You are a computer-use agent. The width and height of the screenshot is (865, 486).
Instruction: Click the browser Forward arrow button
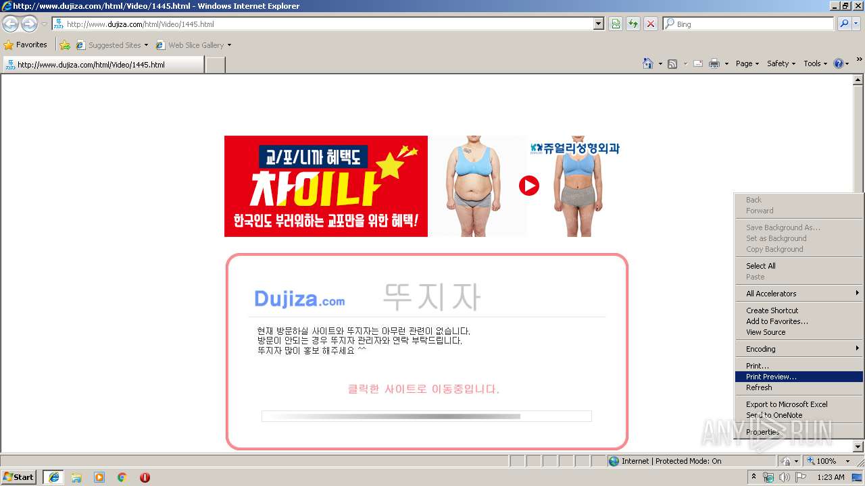pos(29,24)
